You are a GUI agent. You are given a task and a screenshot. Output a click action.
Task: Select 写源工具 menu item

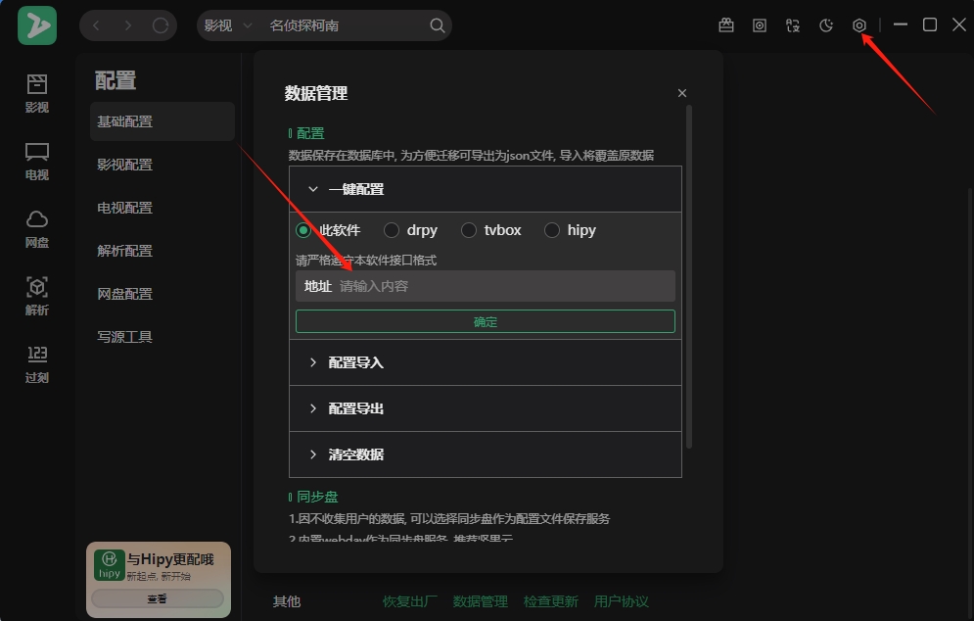pos(162,337)
